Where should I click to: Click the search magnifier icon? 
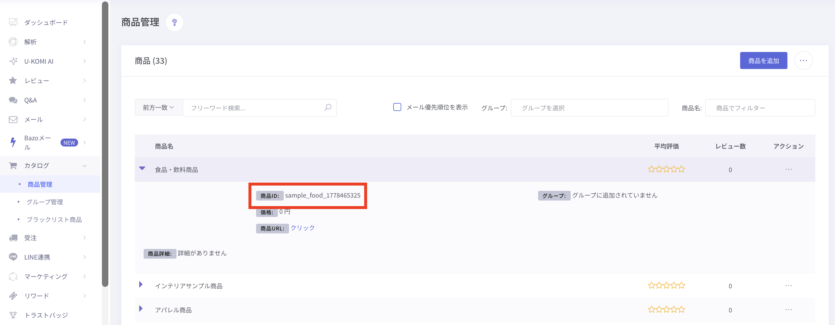coord(328,107)
